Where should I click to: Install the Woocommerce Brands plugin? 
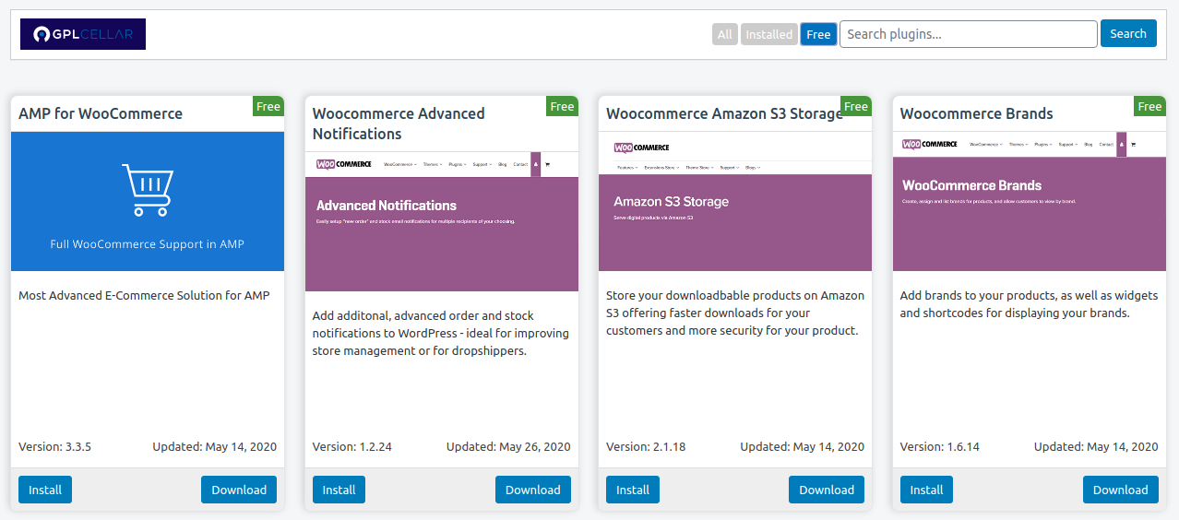pos(926,490)
